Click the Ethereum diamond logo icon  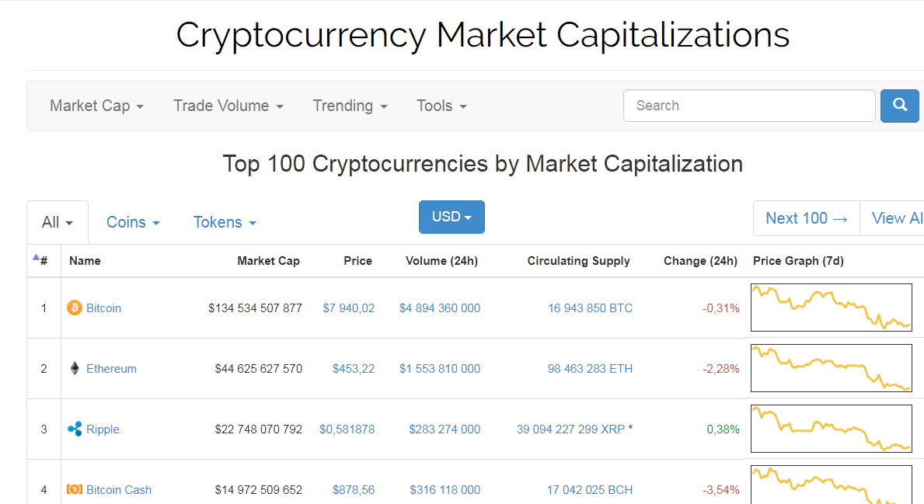pyautogui.click(x=75, y=369)
